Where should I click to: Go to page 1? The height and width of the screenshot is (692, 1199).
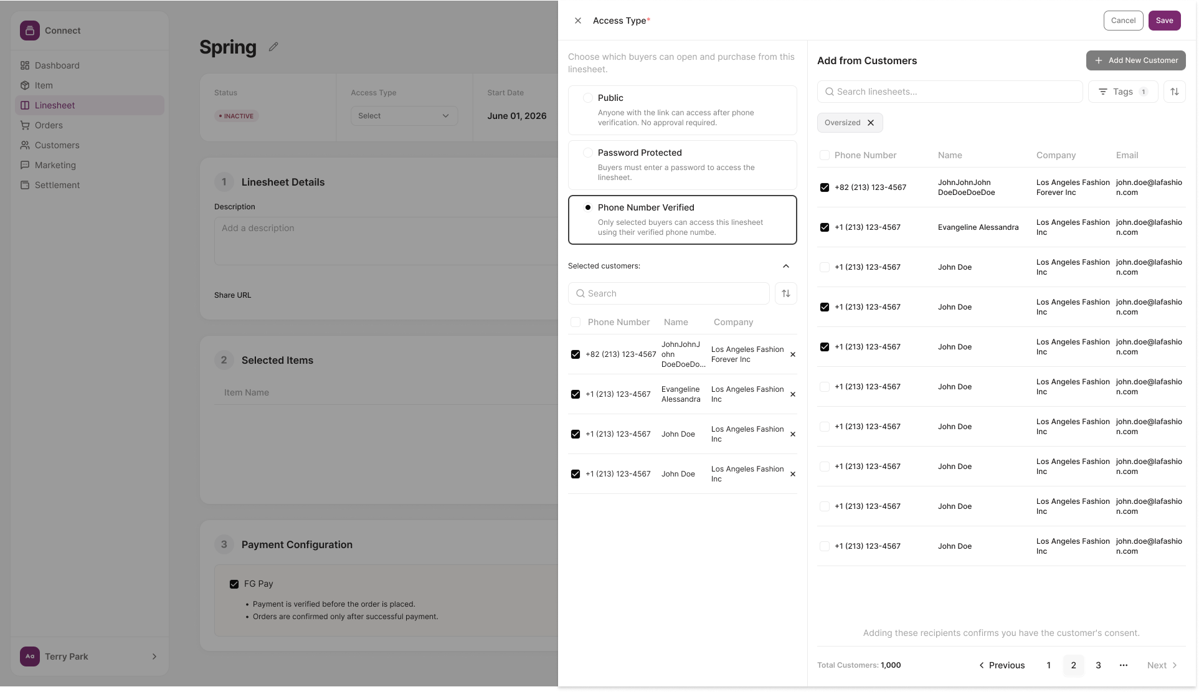[1049, 665]
